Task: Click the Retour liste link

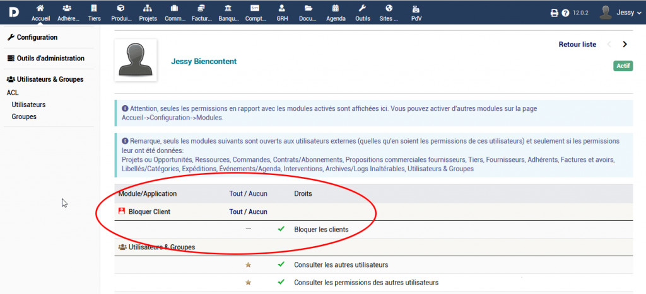Action: click(577, 45)
